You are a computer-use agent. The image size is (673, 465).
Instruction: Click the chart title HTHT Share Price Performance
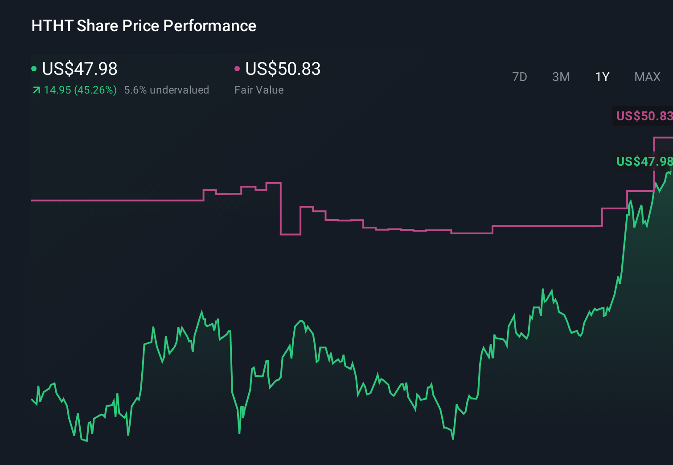(x=143, y=25)
